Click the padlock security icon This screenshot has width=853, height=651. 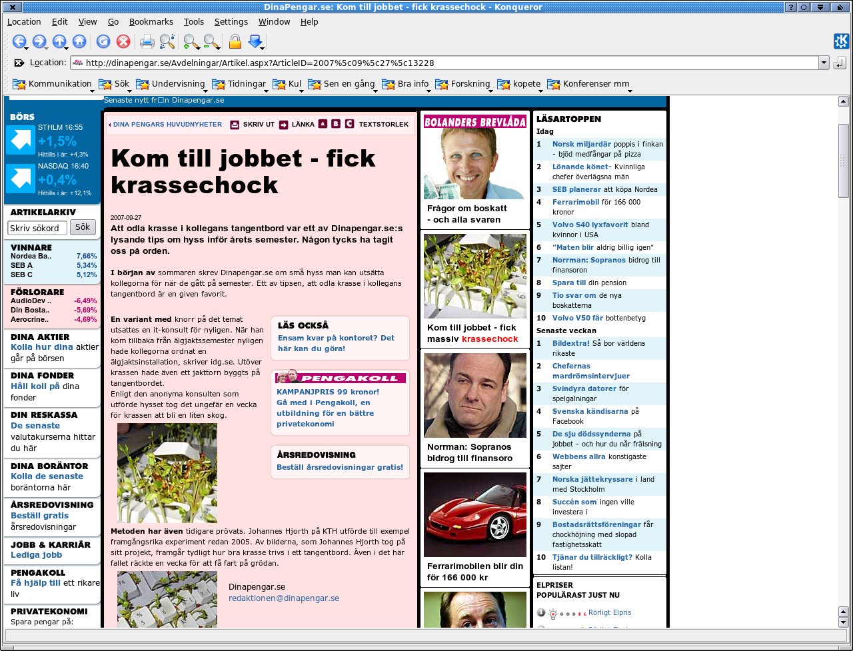235,41
